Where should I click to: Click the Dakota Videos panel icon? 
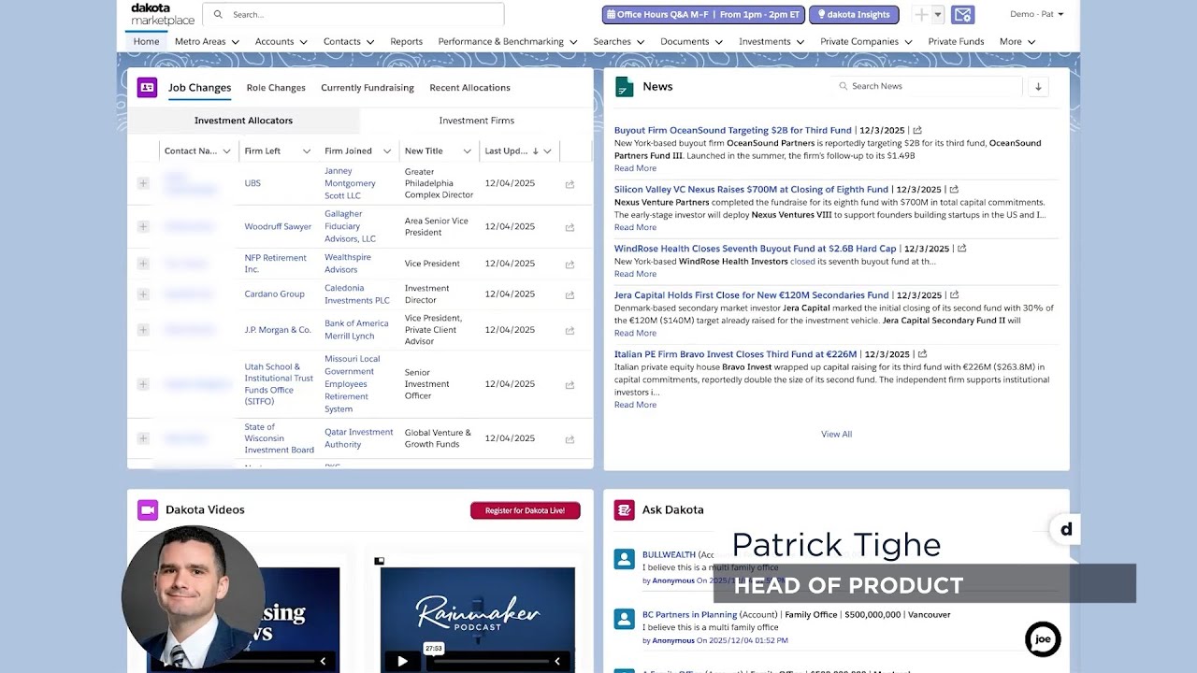click(147, 509)
